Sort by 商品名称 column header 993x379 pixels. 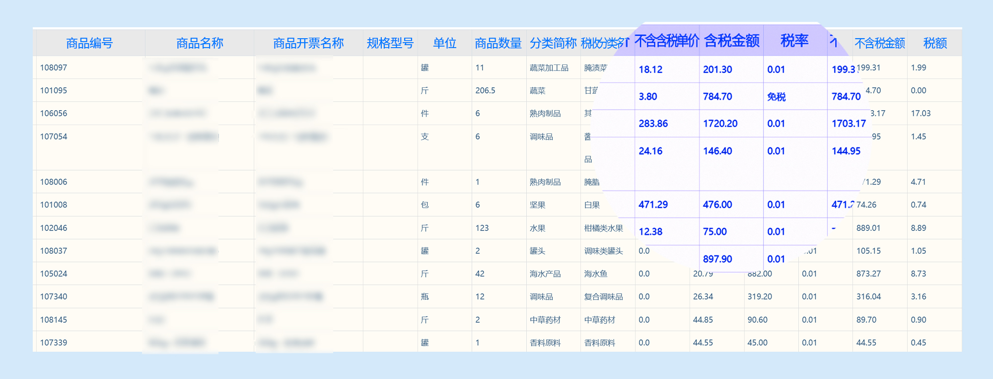click(x=200, y=43)
